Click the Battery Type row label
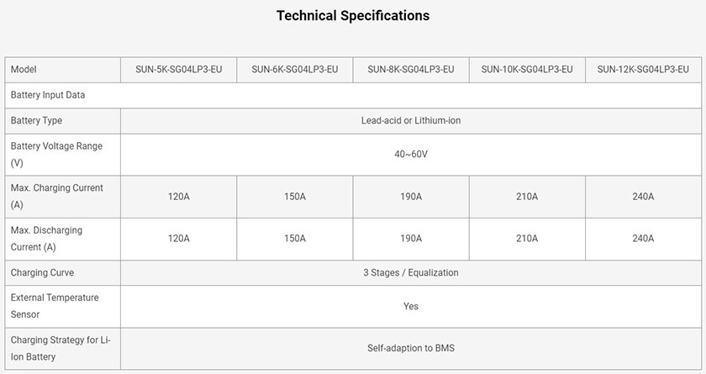Viewport: 706px width, 374px height. click(36, 121)
